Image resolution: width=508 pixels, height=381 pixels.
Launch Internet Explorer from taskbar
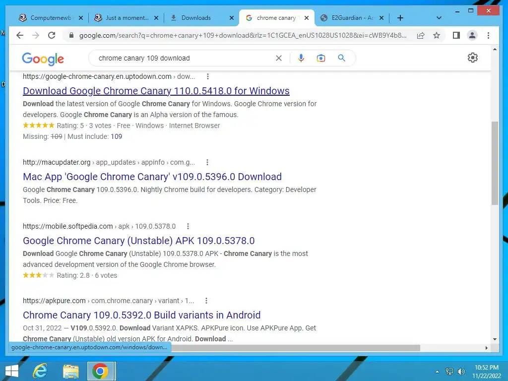click(40, 371)
